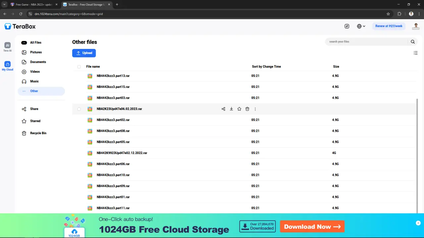Click the Download Now banner button
This screenshot has width=424, height=238.
[x=312, y=226]
